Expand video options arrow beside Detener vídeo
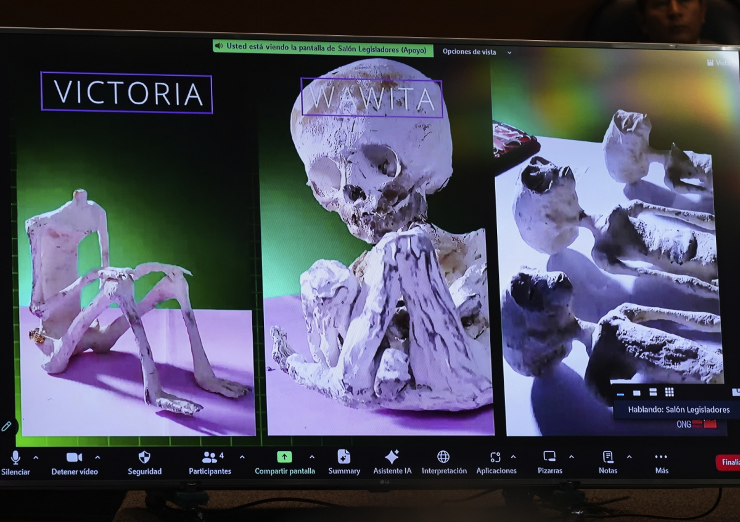 pos(97,457)
